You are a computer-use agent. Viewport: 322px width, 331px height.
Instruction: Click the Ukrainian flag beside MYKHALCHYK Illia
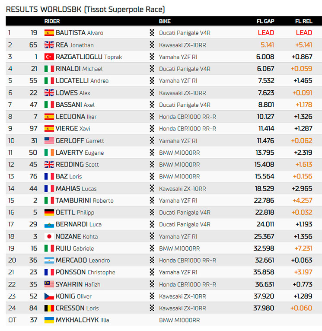pyautogui.click(x=49, y=320)
